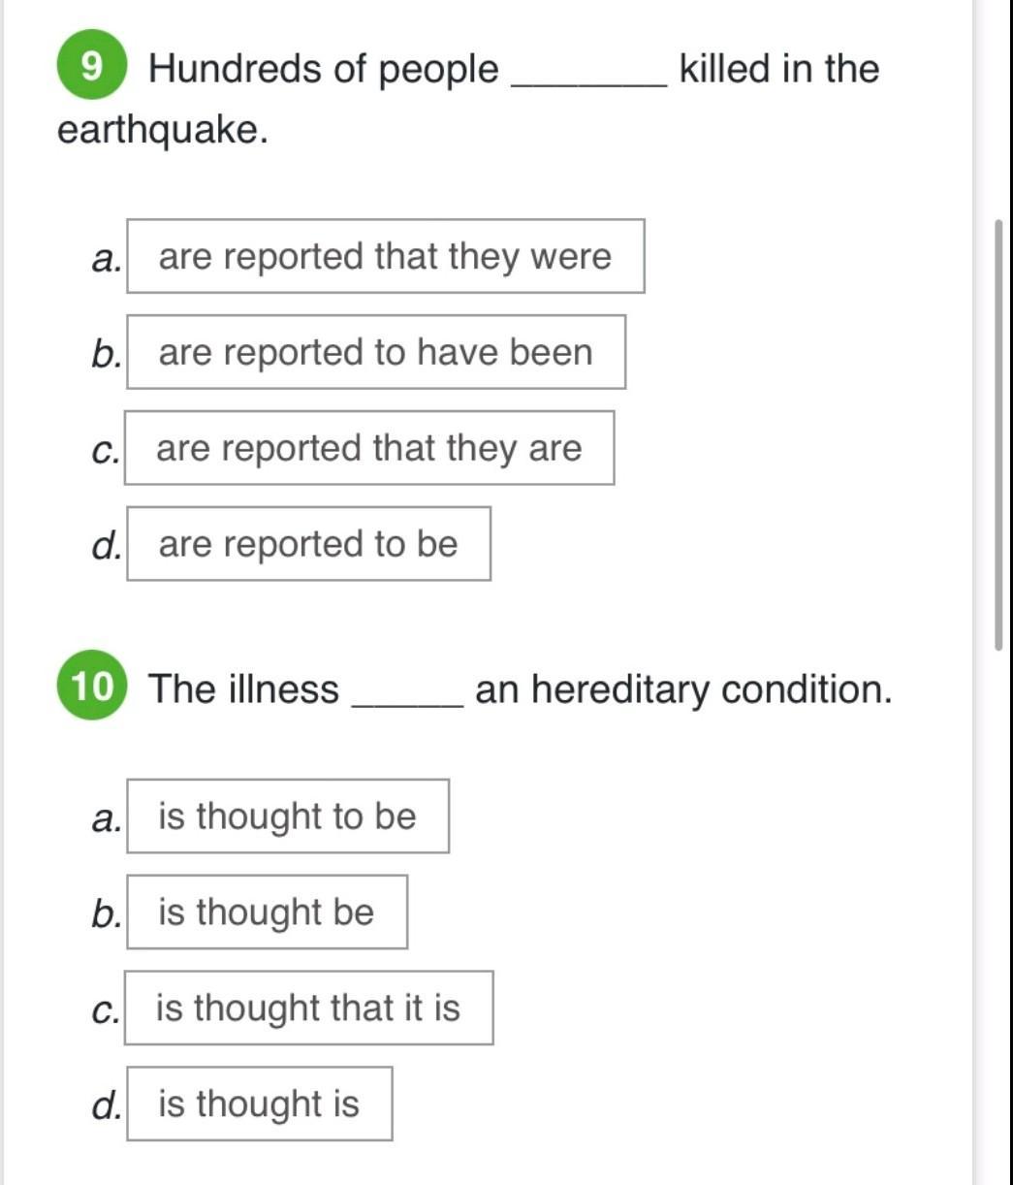Image resolution: width=1013 pixels, height=1185 pixels.
Task: Click the 'd.' letter beside 'is thought is'
Action: point(105,1105)
